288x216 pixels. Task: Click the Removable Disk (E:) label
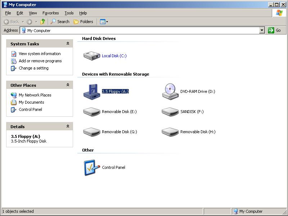[x=119, y=112]
